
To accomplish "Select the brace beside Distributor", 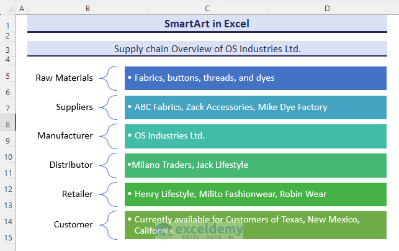I will [108, 165].
